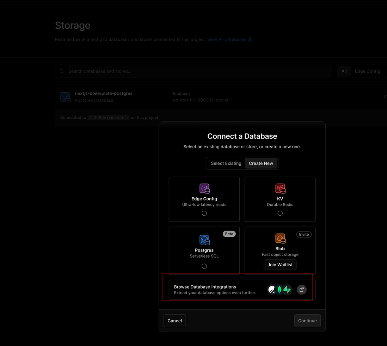Click the Ultra-low latency reads text

[x=204, y=205]
